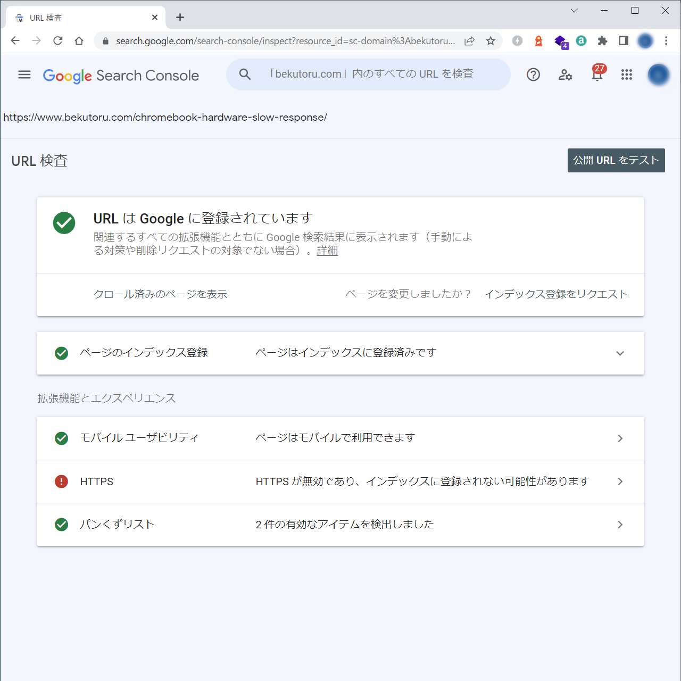Open the Google apps grid
Viewport: 681px width, 681px height.
627,75
